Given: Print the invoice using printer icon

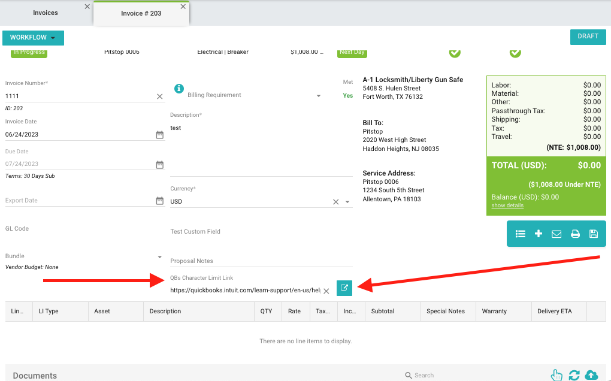Looking at the screenshot, I should (575, 234).
